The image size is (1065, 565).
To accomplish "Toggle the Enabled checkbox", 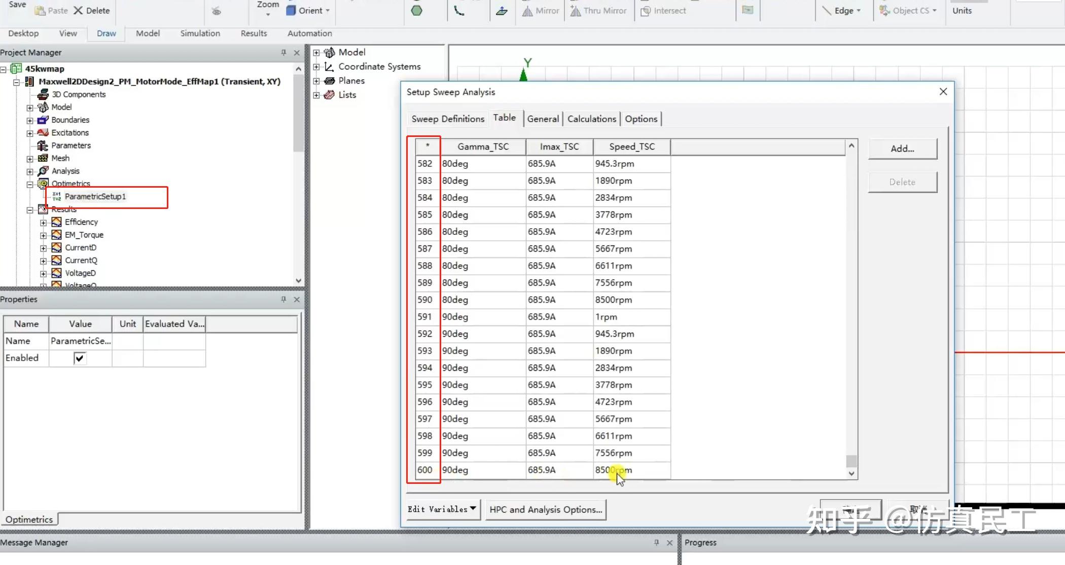I will (80, 358).
